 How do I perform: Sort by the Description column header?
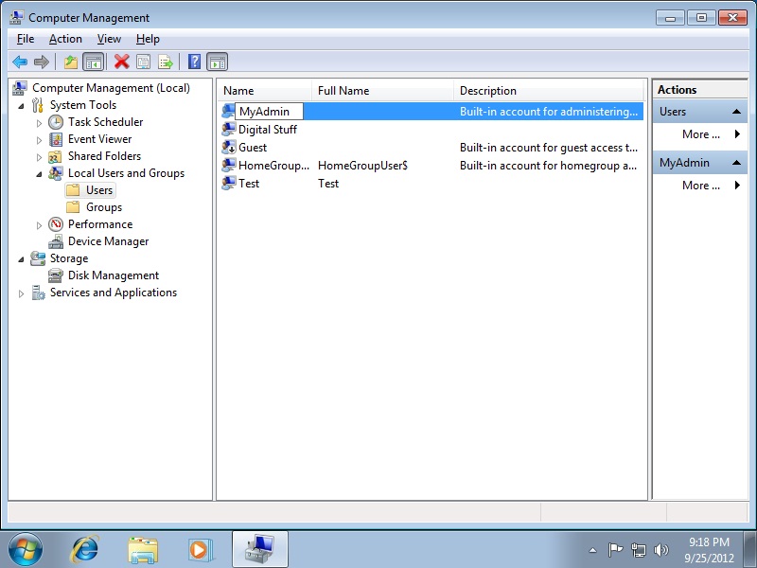[549, 91]
